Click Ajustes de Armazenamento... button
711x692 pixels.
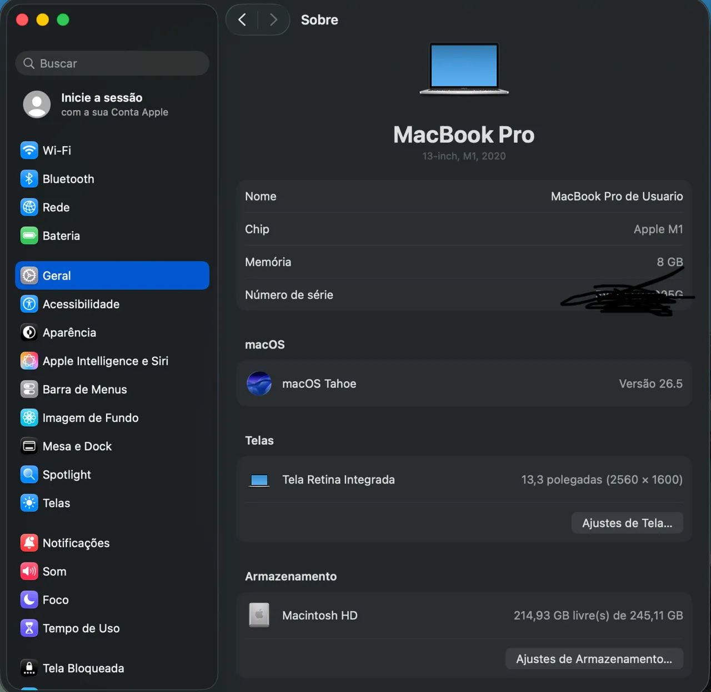tap(594, 659)
